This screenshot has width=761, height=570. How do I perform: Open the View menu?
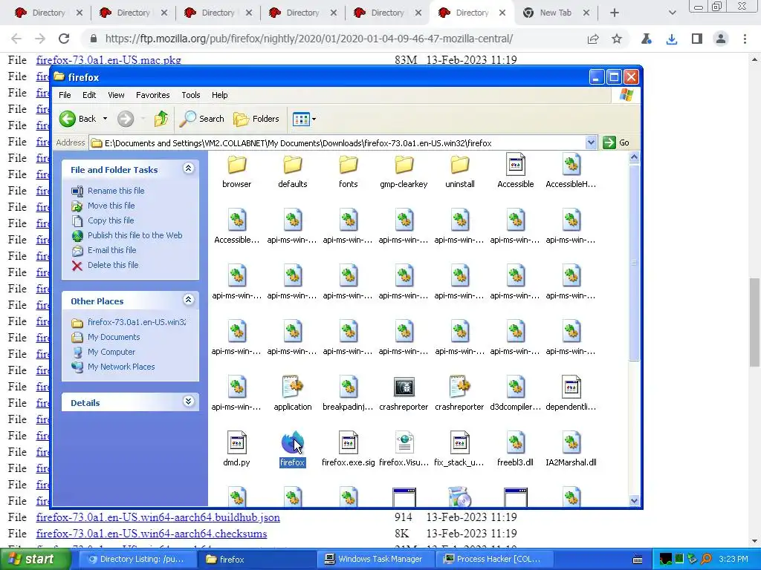[116, 95]
